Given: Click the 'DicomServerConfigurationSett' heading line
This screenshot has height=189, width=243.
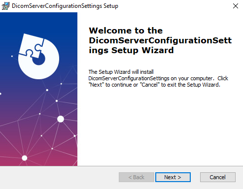Looking at the screenshot, I should [160, 40].
